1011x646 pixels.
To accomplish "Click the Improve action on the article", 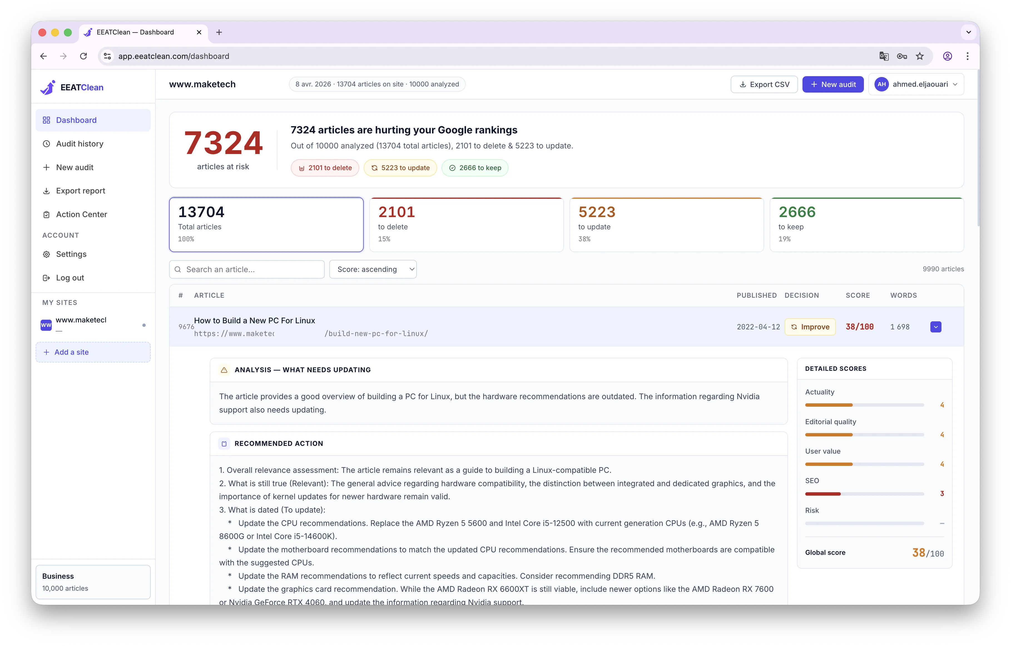I will (810, 327).
